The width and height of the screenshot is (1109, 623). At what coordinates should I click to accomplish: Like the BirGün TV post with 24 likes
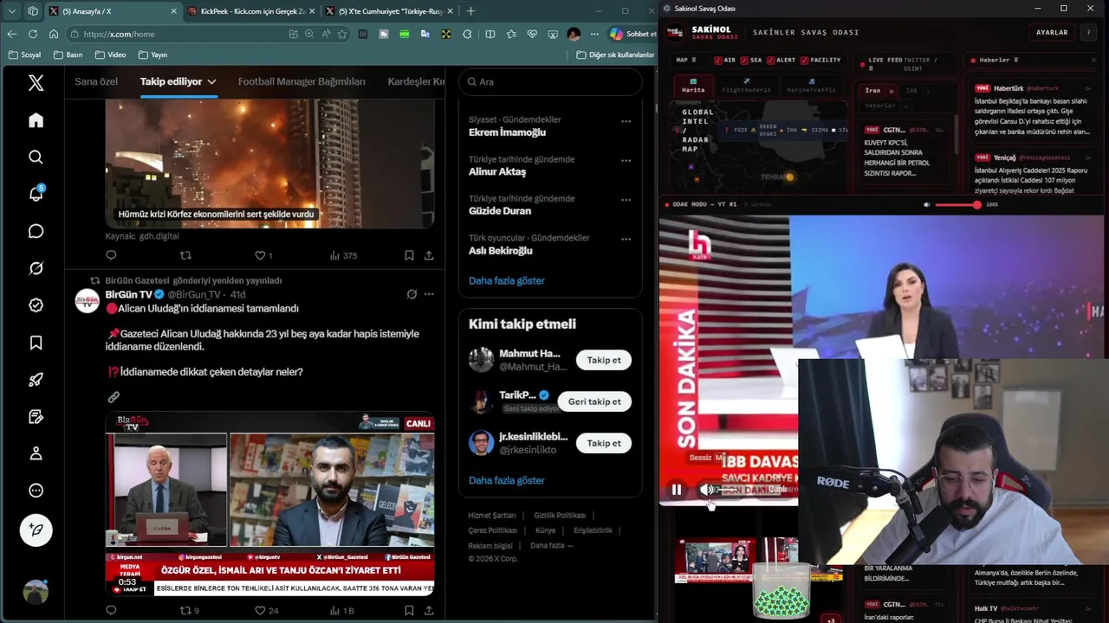pos(266,610)
